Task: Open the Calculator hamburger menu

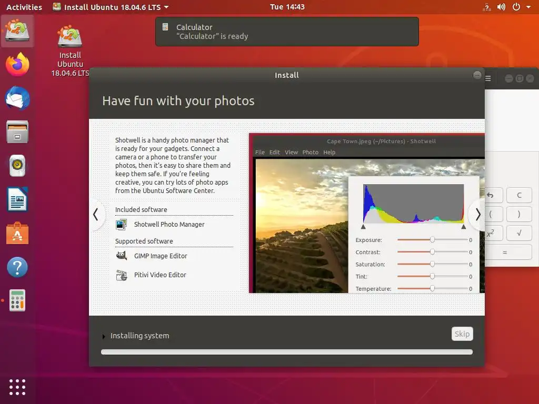Action: point(488,79)
